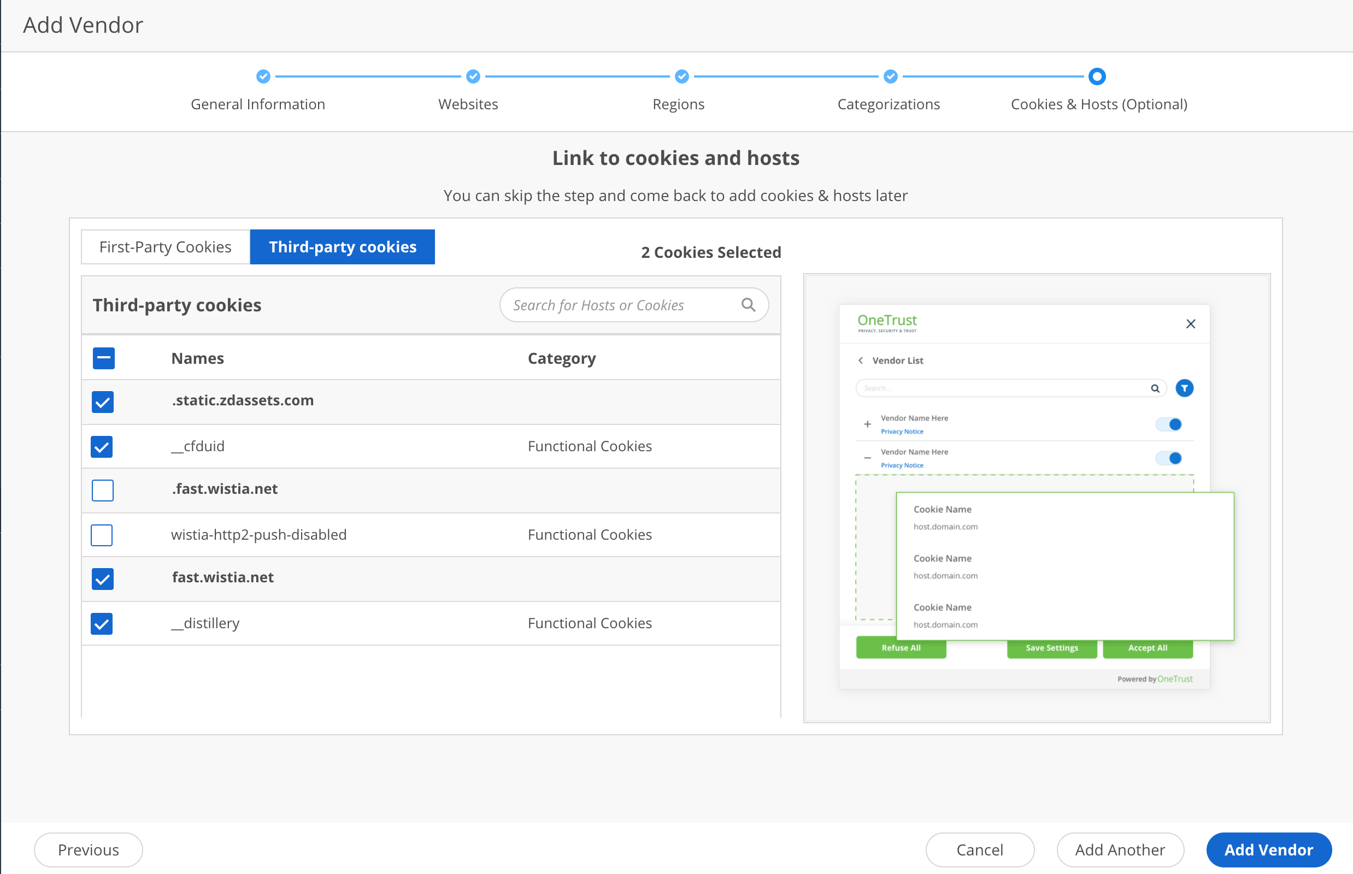Click the Add Vendor button
This screenshot has width=1353, height=874.
point(1269,849)
